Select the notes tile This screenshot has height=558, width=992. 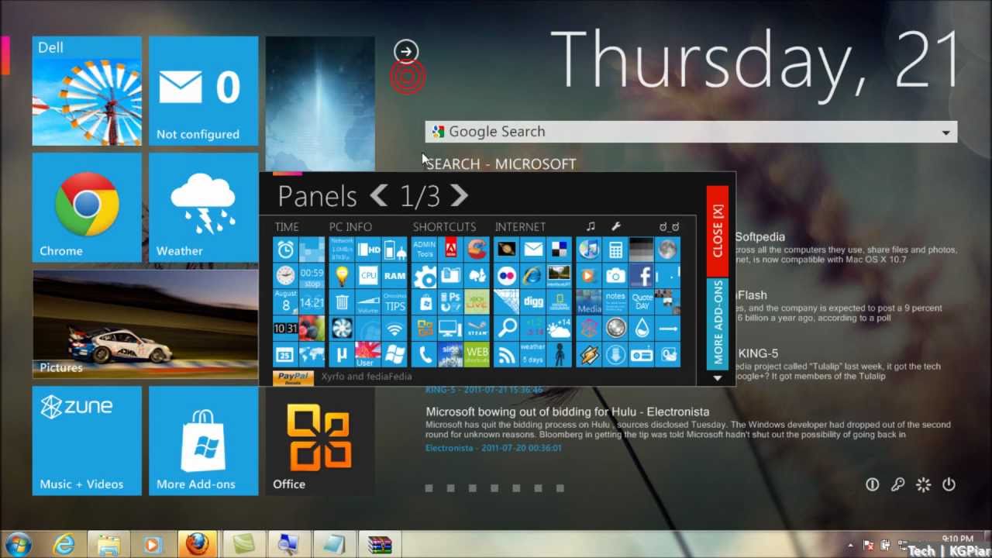pos(615,301)
